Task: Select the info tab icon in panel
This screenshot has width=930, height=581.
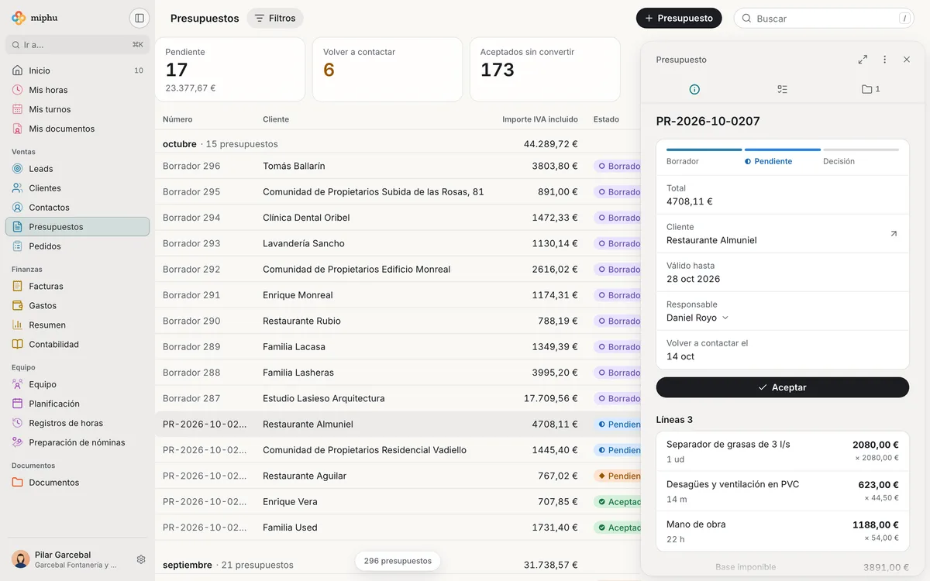Action: 694,89
